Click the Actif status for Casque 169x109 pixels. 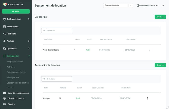pos(78,98)
